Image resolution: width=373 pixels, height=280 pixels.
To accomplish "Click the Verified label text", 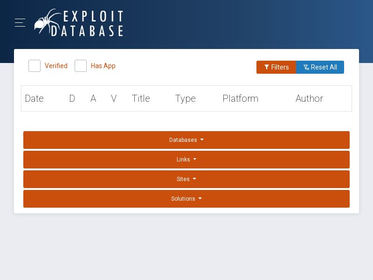I will [56, 66].
